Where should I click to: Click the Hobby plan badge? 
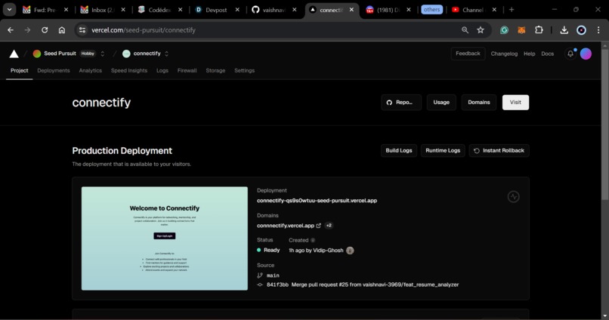click(x=88, y=54)
